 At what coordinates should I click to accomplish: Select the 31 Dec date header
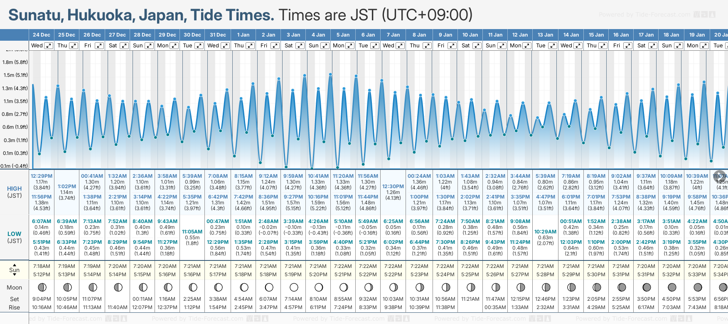click(218, 35)
